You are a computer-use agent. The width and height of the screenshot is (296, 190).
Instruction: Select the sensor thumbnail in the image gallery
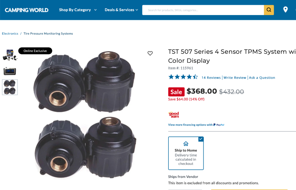point(10,87)
